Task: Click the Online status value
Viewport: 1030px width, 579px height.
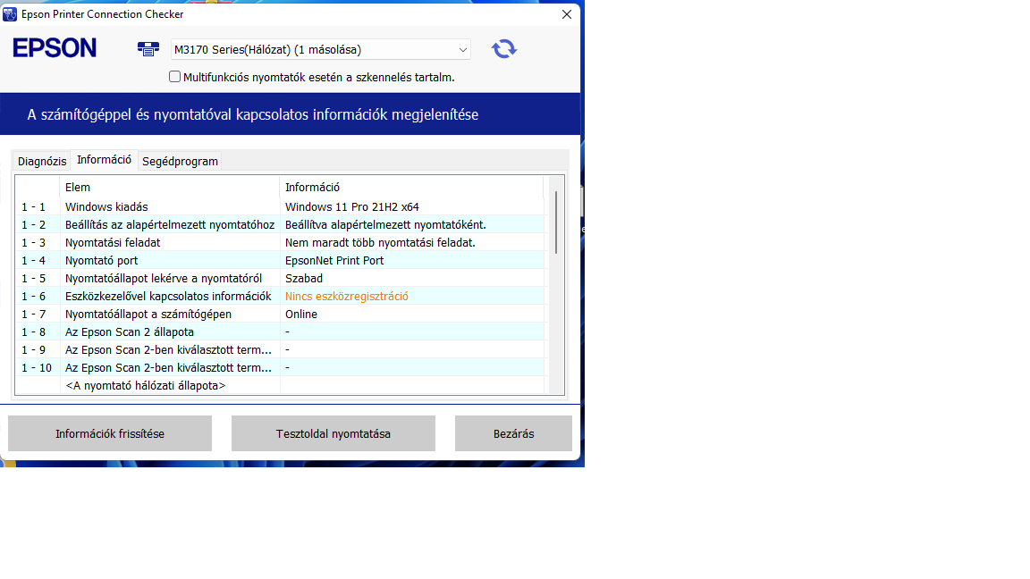Action: (x=300, y=314)
